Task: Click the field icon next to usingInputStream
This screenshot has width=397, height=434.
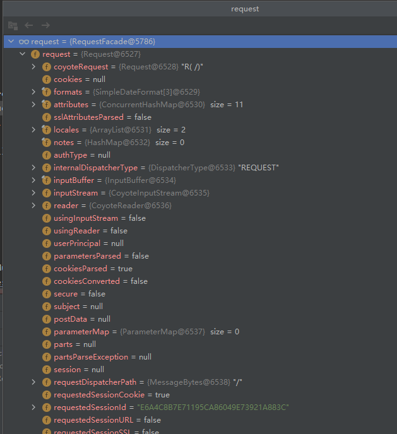Action: pos(47,218)
